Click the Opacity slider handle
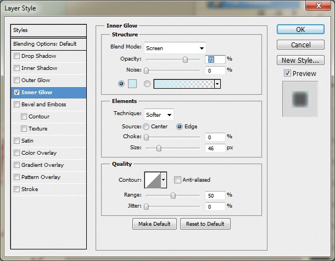The image size is (335, 261). [185, 59]
